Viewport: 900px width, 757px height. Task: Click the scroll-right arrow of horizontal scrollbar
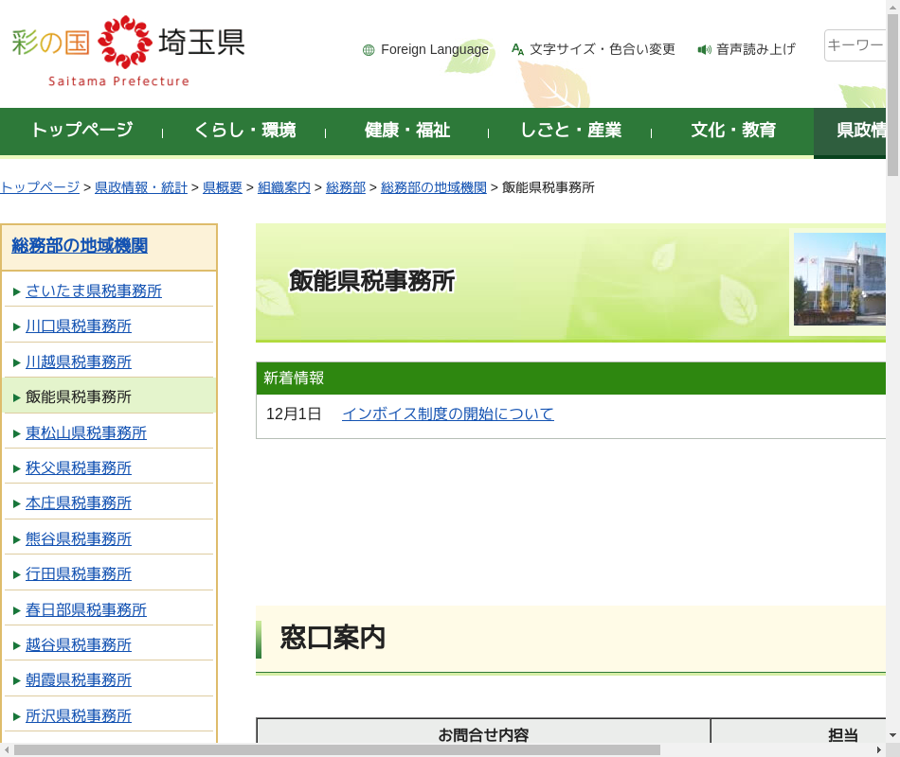879,750
